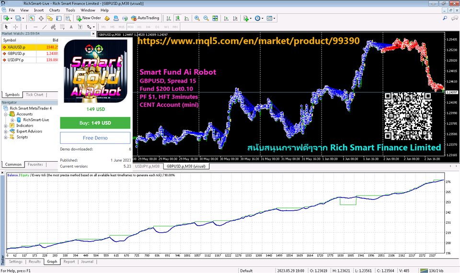Select the M30 timeframe button

tap(130, 27)
